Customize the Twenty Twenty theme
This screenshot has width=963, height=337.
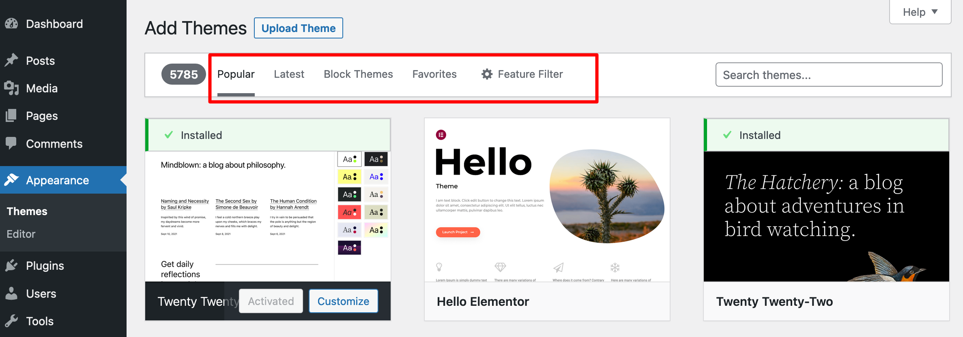(x=343, y=301)
